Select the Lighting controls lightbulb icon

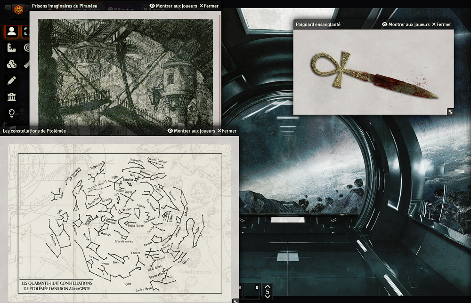12,113
